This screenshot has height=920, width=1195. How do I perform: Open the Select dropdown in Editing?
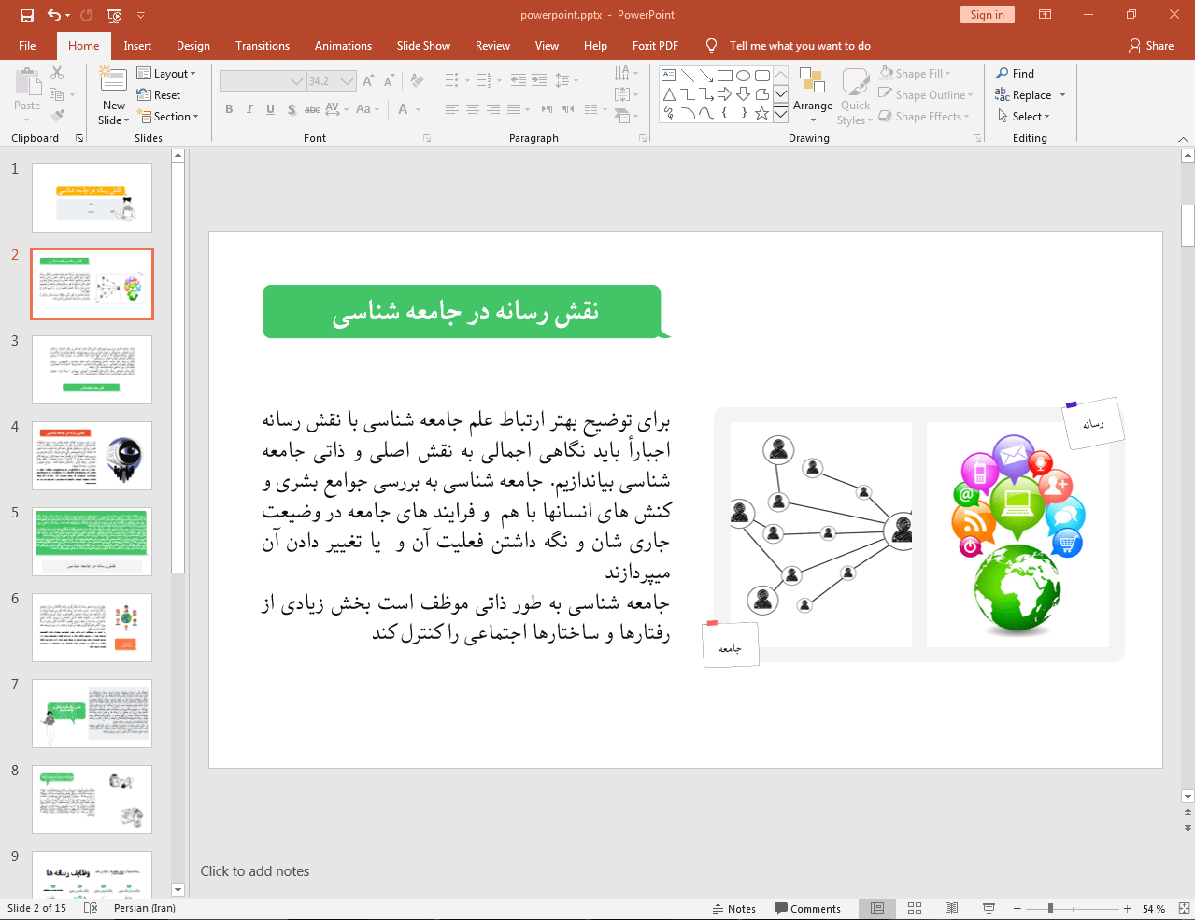click(1024, 117)
